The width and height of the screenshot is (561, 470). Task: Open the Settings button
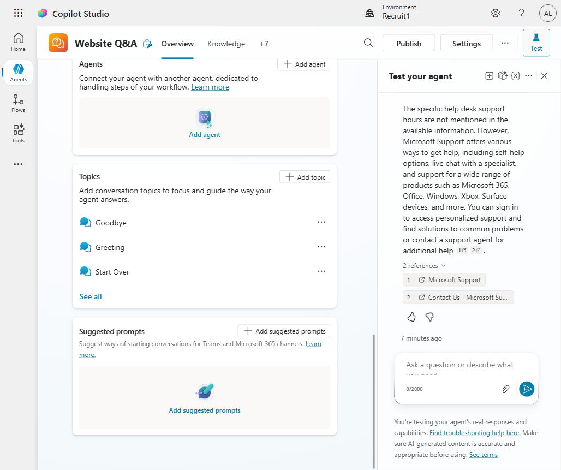467,43
